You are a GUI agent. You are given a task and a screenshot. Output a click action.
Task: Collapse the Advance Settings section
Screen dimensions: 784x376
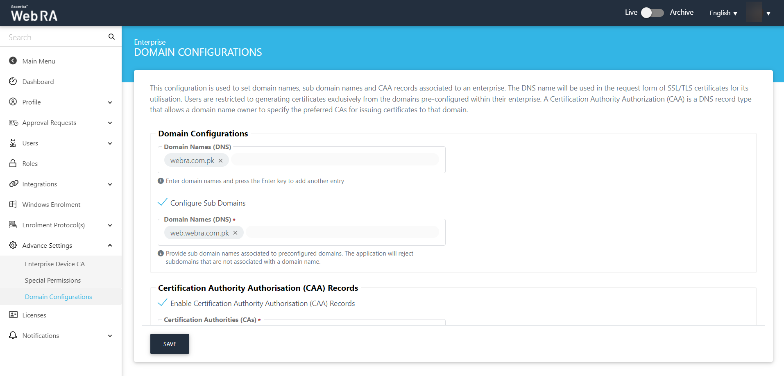110,245
